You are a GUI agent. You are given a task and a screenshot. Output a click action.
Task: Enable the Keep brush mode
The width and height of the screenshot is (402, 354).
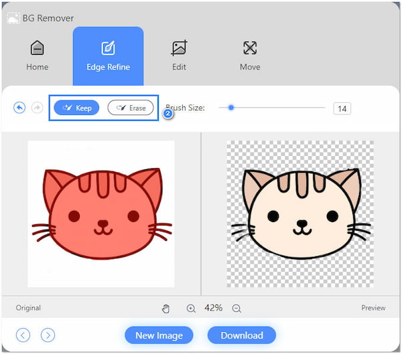77,108
